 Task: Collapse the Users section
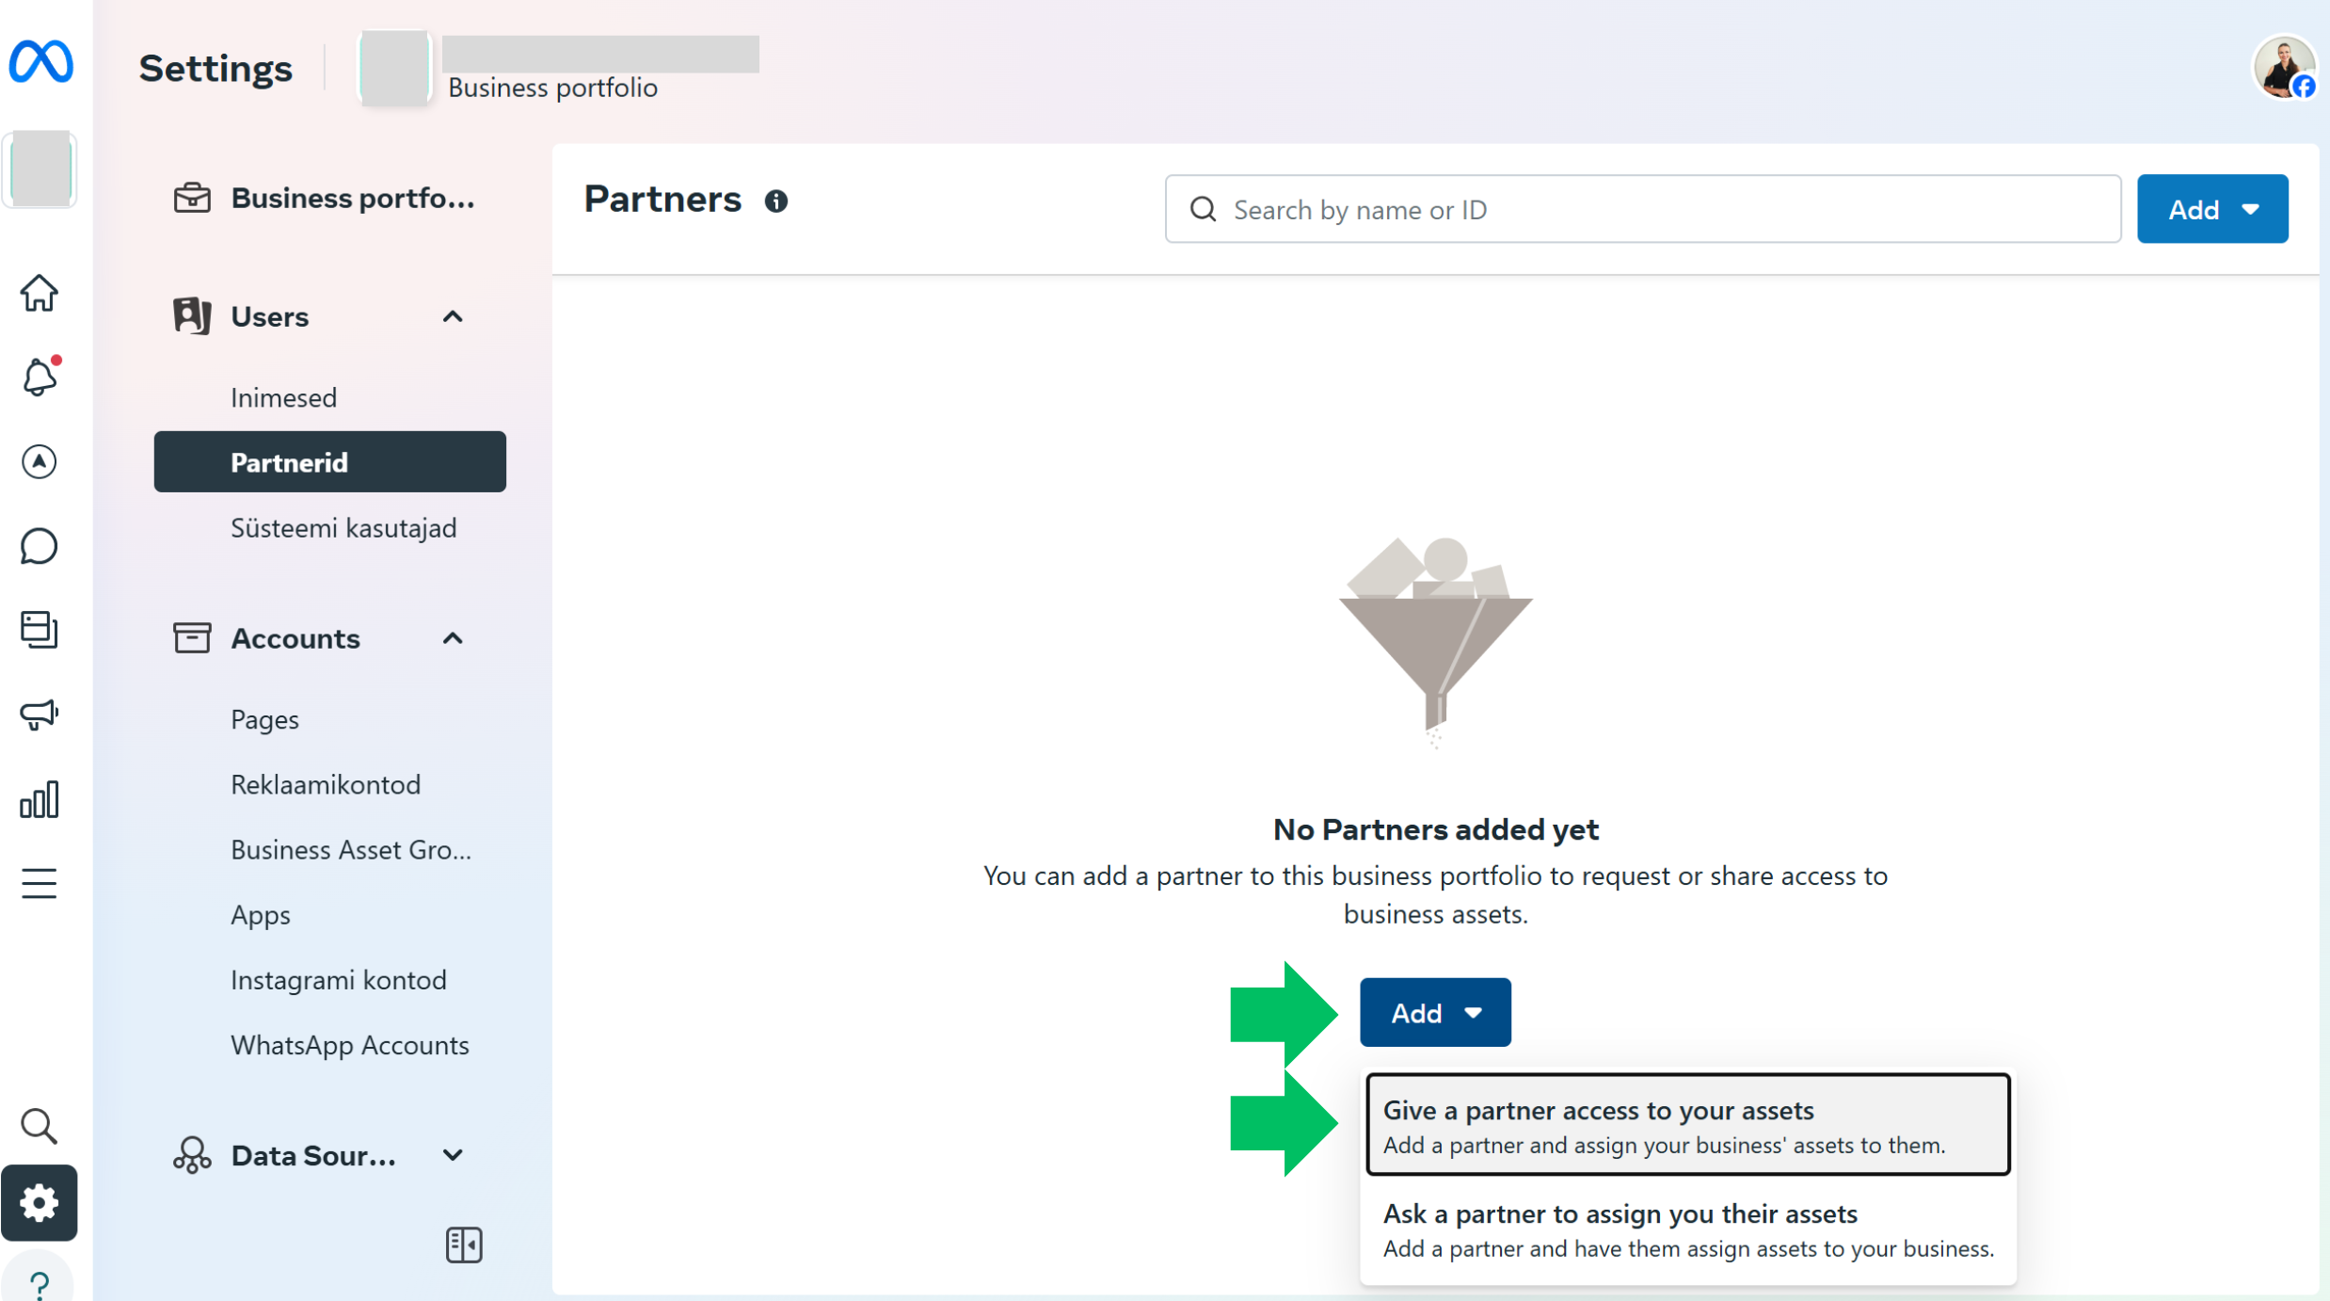coord(453,316)
